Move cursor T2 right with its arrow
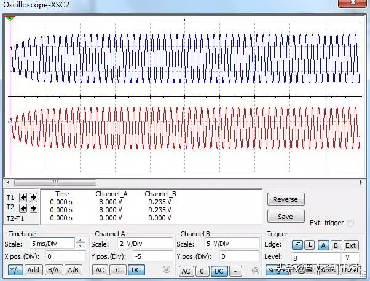The height and width of the screenshot is (281, 370). pos(33,208)
